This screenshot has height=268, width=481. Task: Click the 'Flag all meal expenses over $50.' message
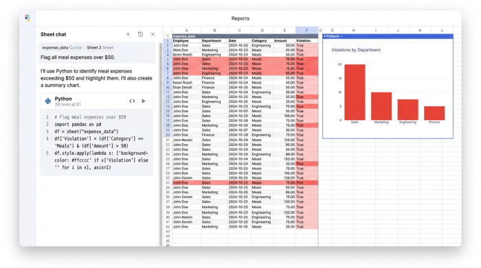pyautogui.click(x=78, y=57)
